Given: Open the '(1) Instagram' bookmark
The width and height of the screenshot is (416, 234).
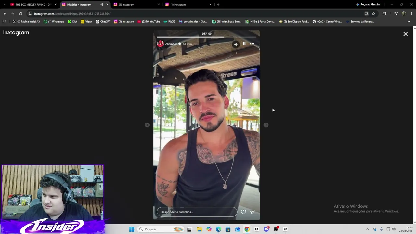Looking at the screenshot, I should pyautogui.click(x=124, y=22).
